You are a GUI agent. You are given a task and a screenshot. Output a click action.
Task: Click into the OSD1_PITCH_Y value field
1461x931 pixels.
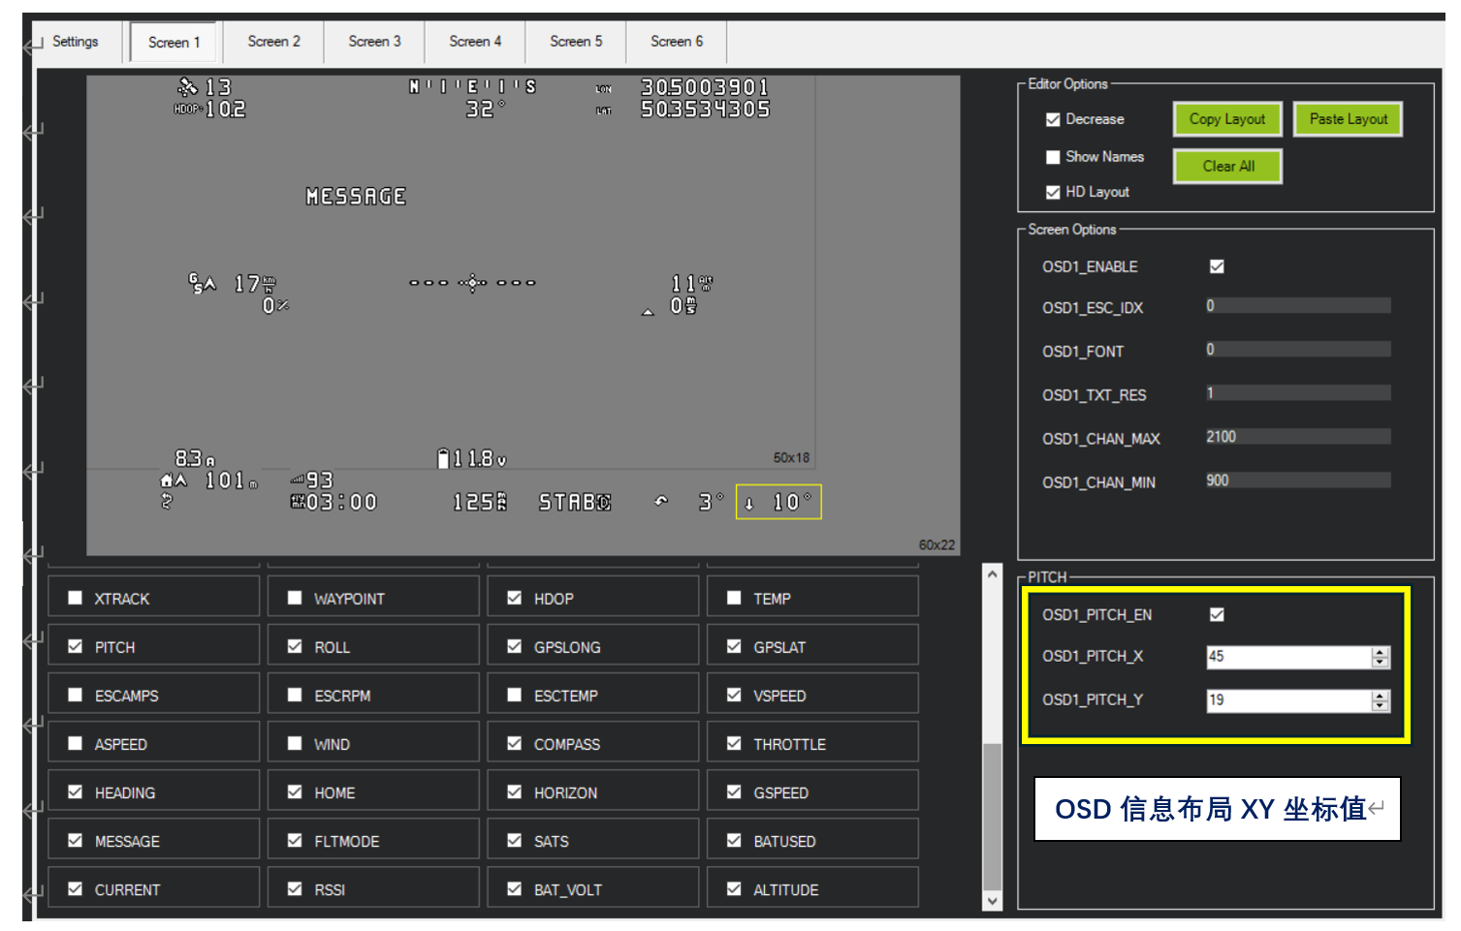[x=1287, y=700]
